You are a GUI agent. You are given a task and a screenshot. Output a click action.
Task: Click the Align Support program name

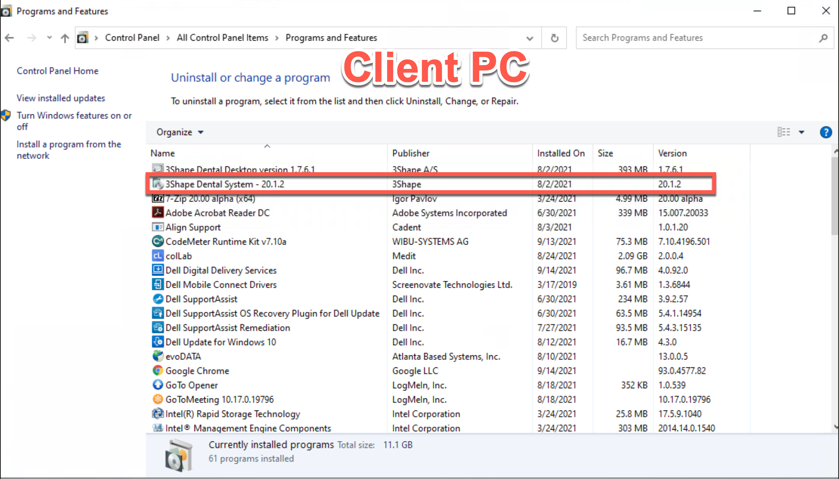click(x=193, y=227)
